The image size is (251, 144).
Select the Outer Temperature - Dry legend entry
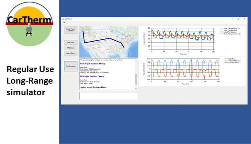(x=230, y=28)
